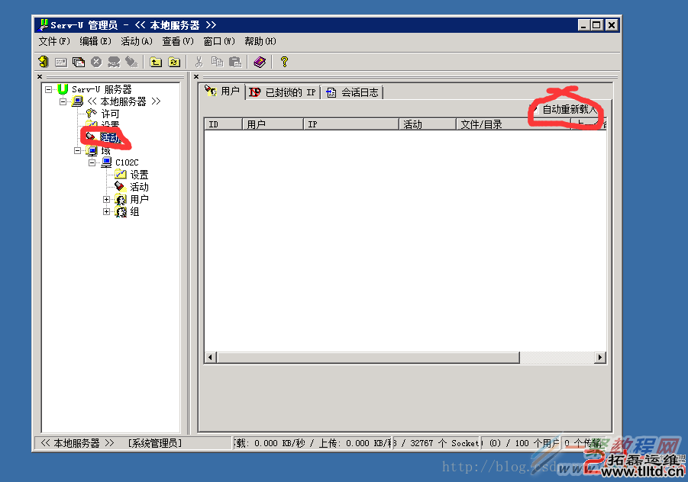Collapse the 本地服务器 tree node
Viewport: 688px width, 482px height.
coord(63,101)
